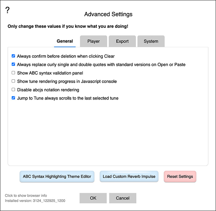Click the question mark help icon

tap(8, 10)
